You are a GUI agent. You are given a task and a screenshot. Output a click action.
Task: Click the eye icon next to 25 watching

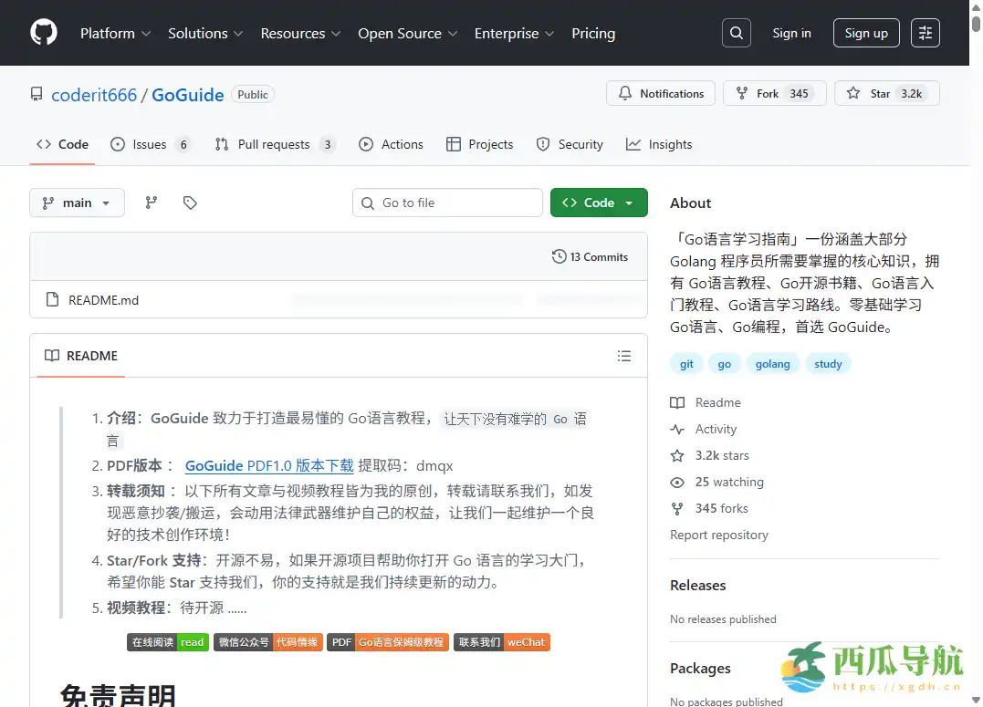point(676,482)
